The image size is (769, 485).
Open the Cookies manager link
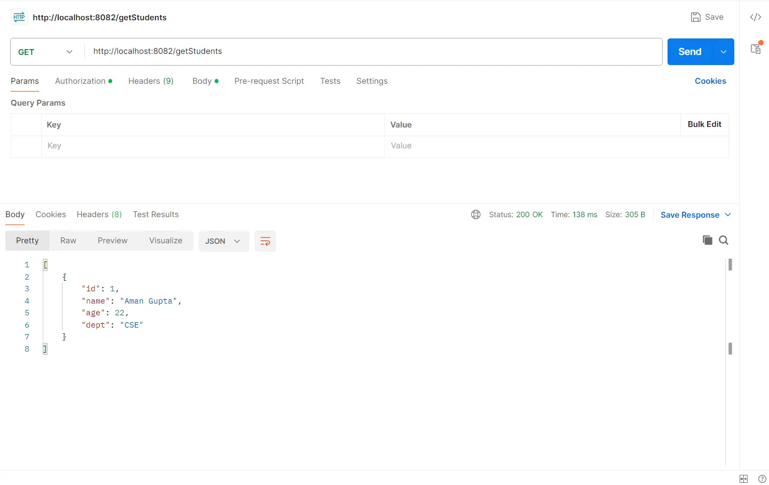[710, 81]
